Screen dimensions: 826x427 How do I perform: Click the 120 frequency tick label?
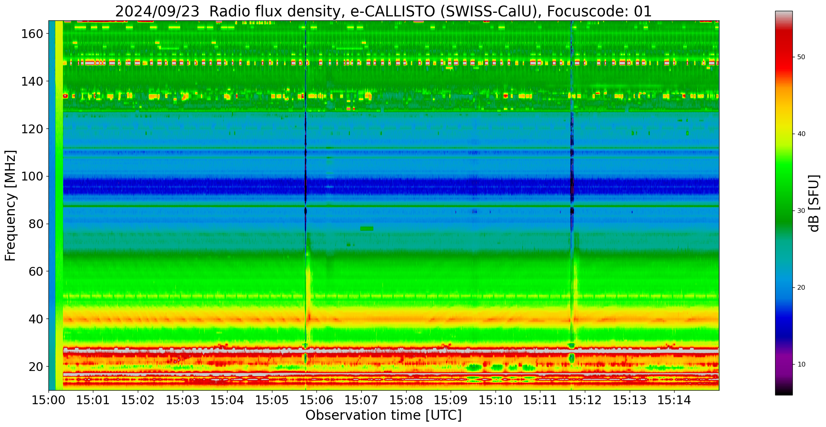coord(32,129)
